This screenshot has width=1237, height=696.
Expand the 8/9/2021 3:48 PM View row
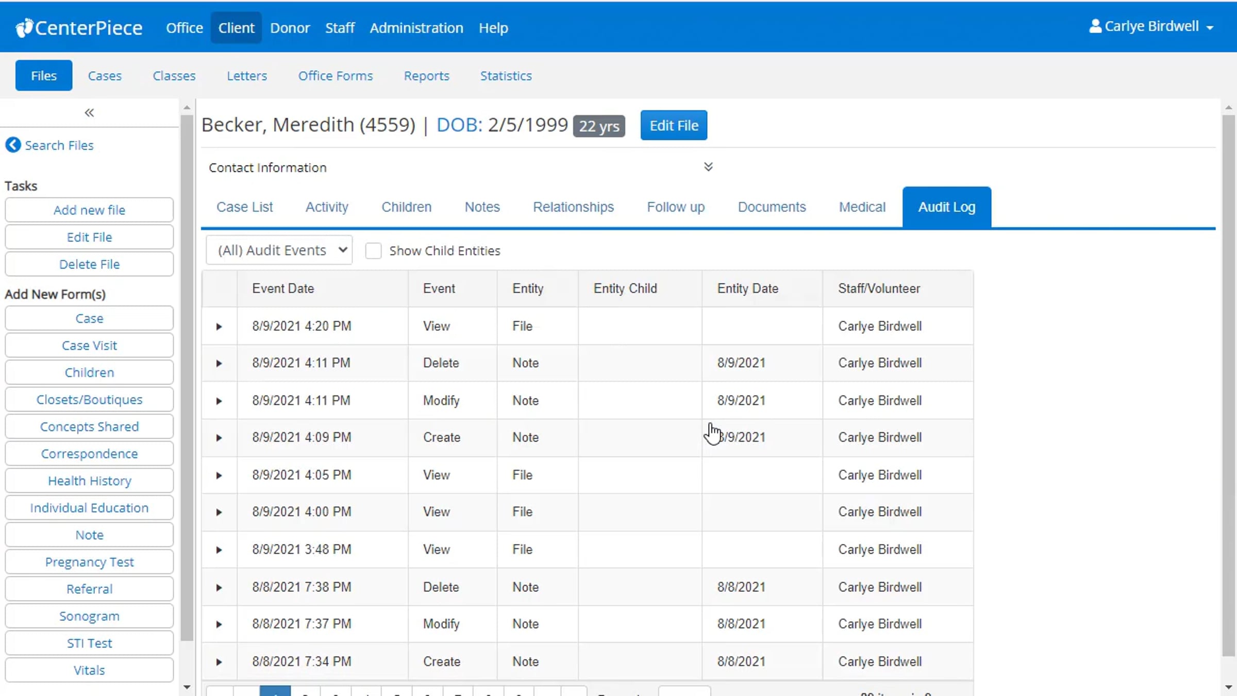(219, 550)
